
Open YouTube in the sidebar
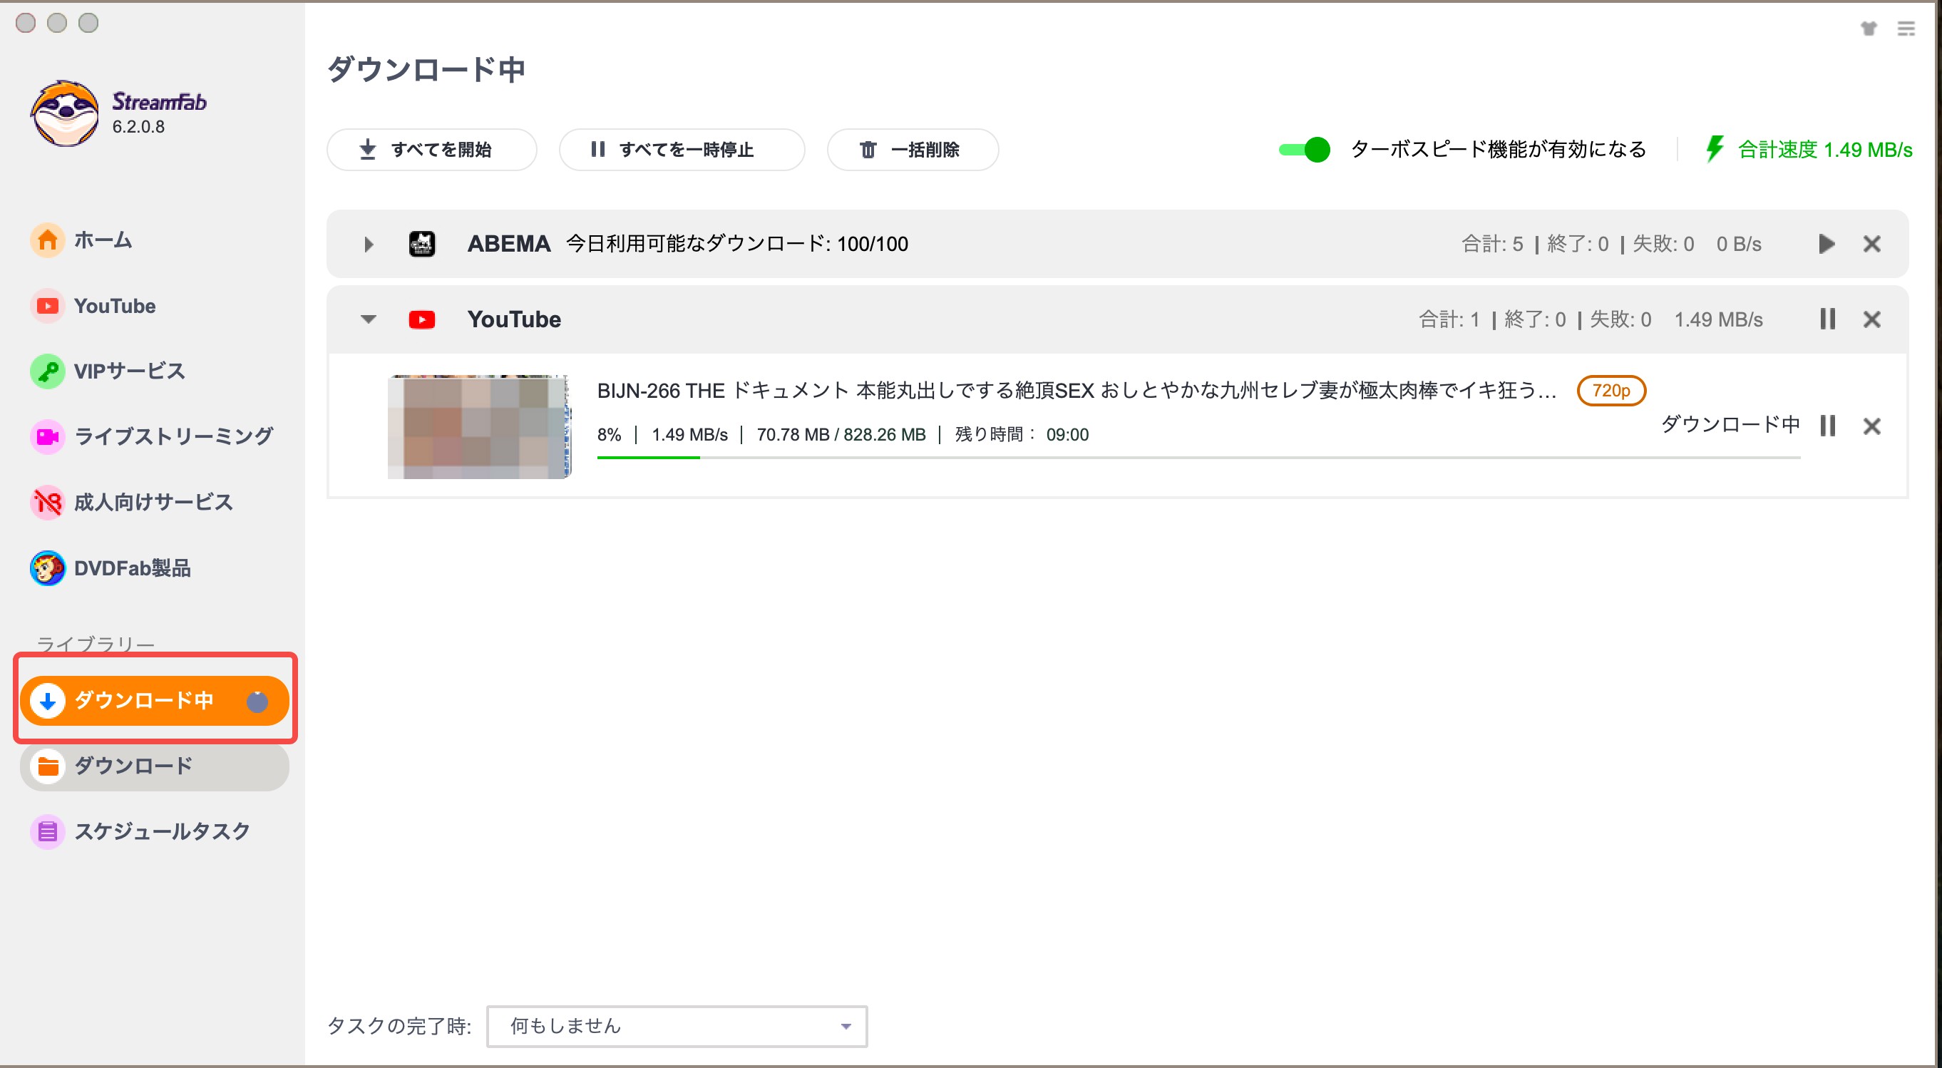pyautogui.click(x=93, y=306)
